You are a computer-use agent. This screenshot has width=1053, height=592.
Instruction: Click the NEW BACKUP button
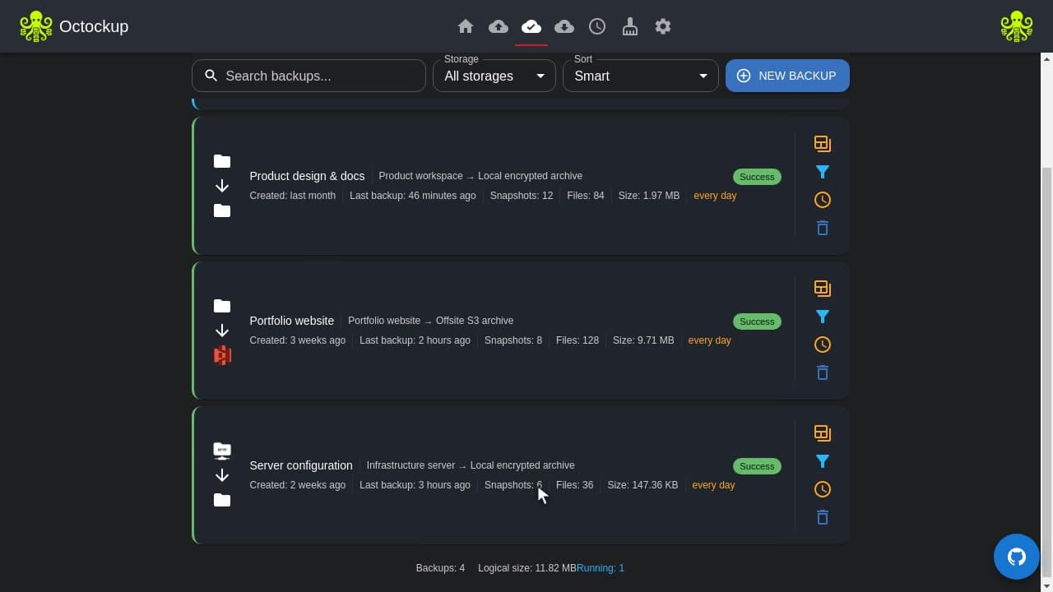(787, 76)
